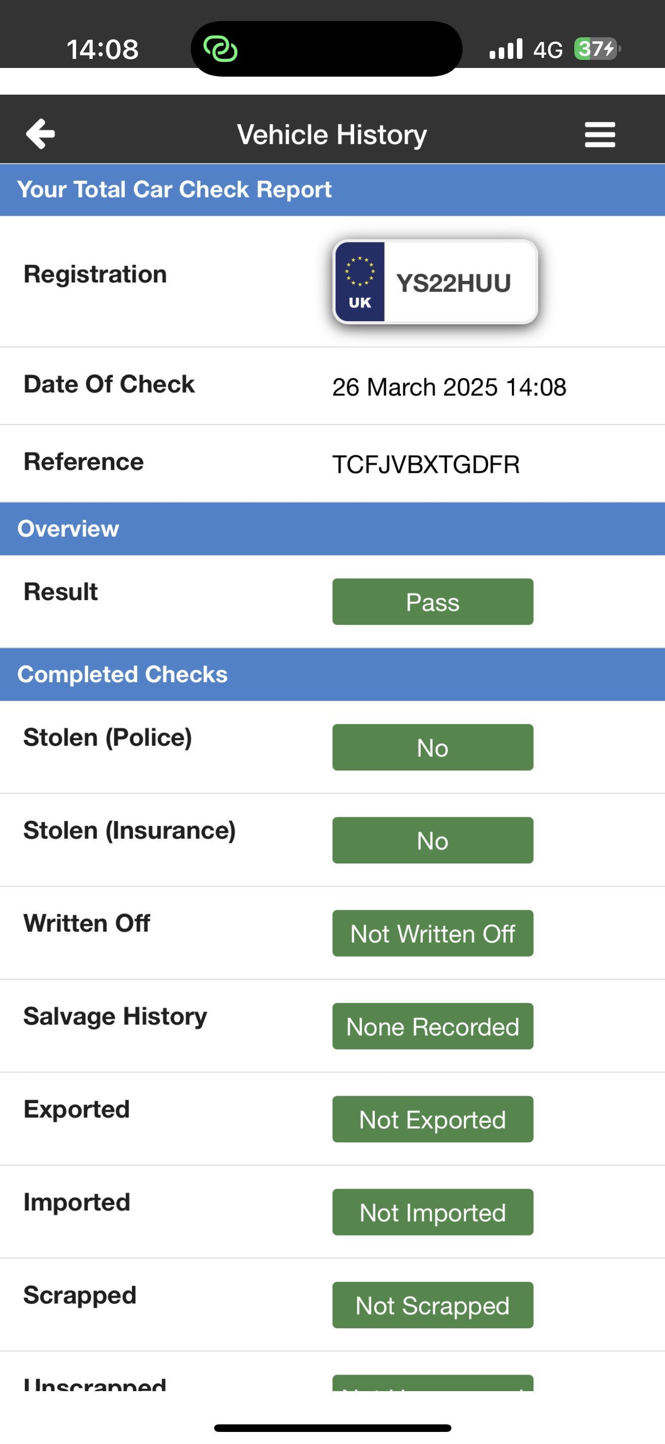Tap the cellular signal bars icon
Viewport: 665px width, 1444px height.
506,49
